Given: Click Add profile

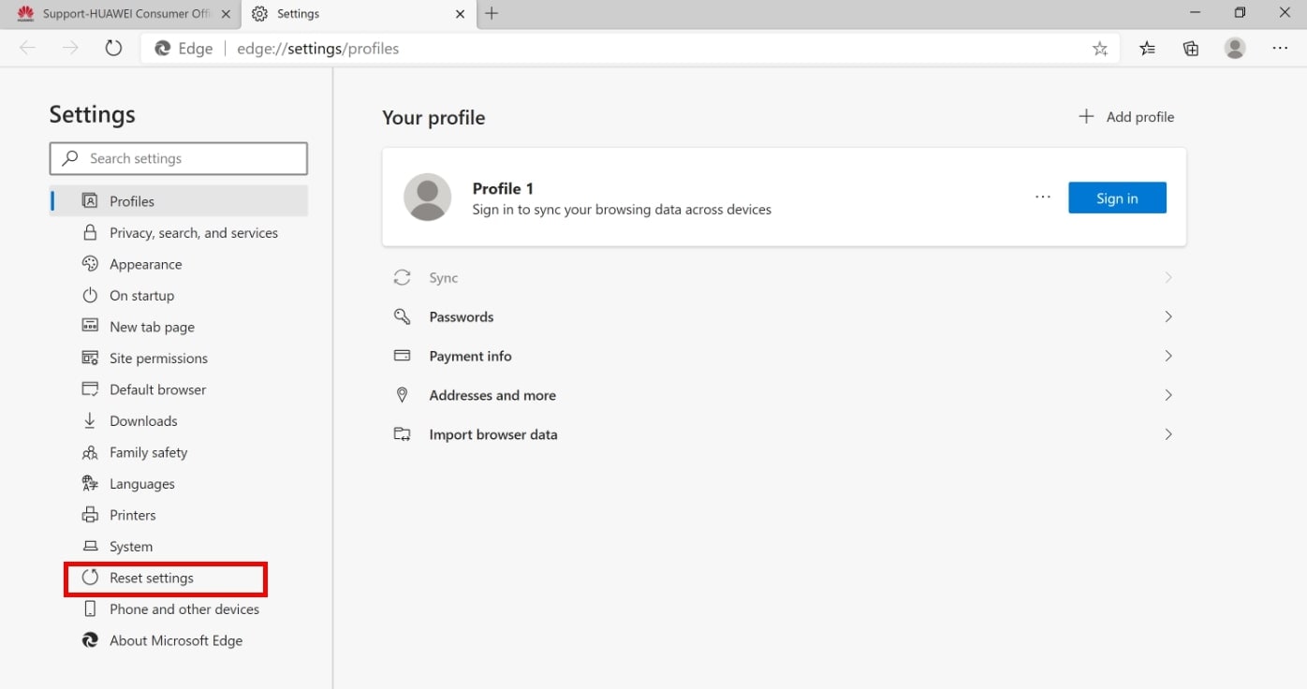Looking at the screenshot, I should click(x=1126, y=117).
